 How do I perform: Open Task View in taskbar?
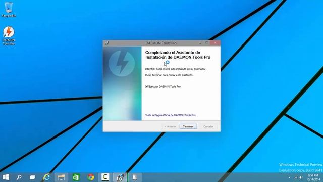(x=32, y=177)
